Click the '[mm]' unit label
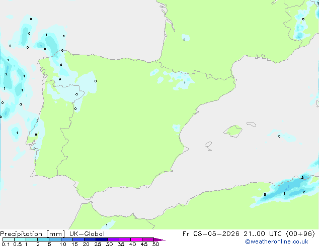319x246 pixels. tap(55, 234)
